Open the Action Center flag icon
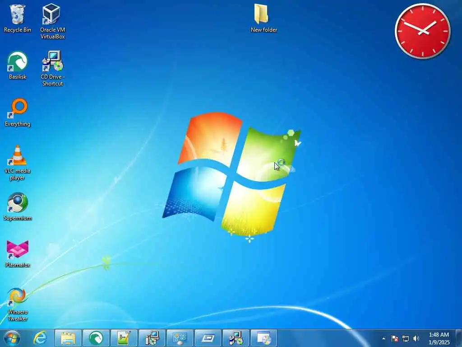The image size is (462, 347). [395, 338]
